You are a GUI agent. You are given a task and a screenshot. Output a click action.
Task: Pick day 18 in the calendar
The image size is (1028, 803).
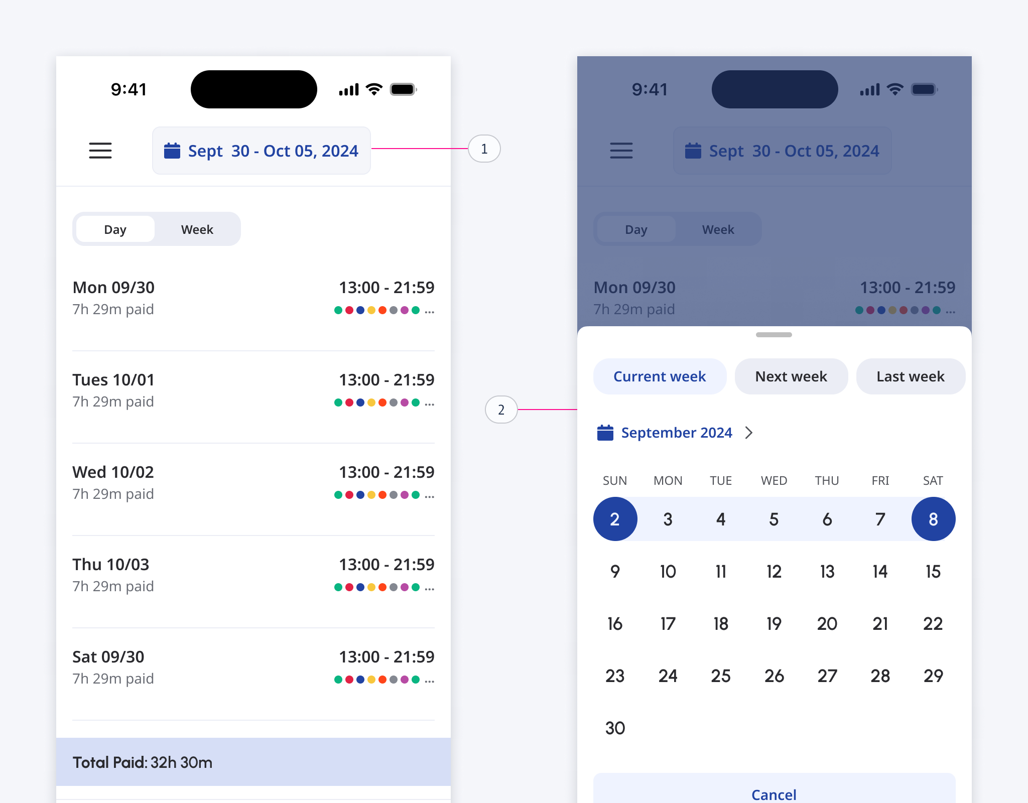(x=721, y=624)
